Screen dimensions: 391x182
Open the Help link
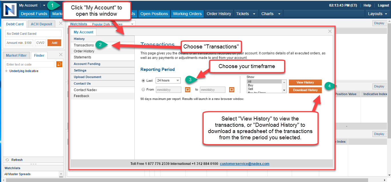[367, 5]
